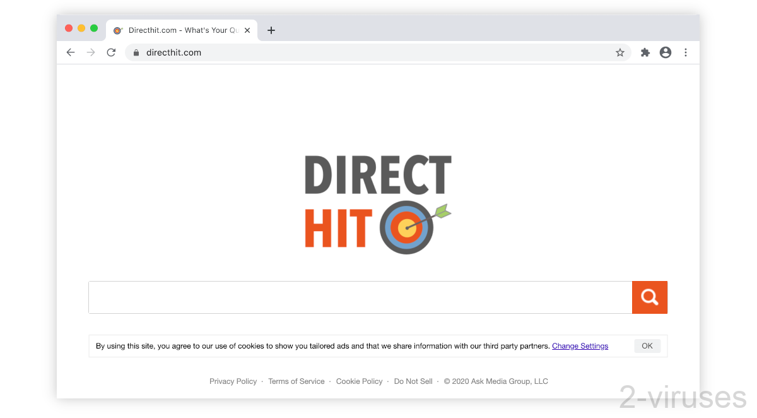
Task: Bookmark the page with the star icon
Action: coord(620,52)
